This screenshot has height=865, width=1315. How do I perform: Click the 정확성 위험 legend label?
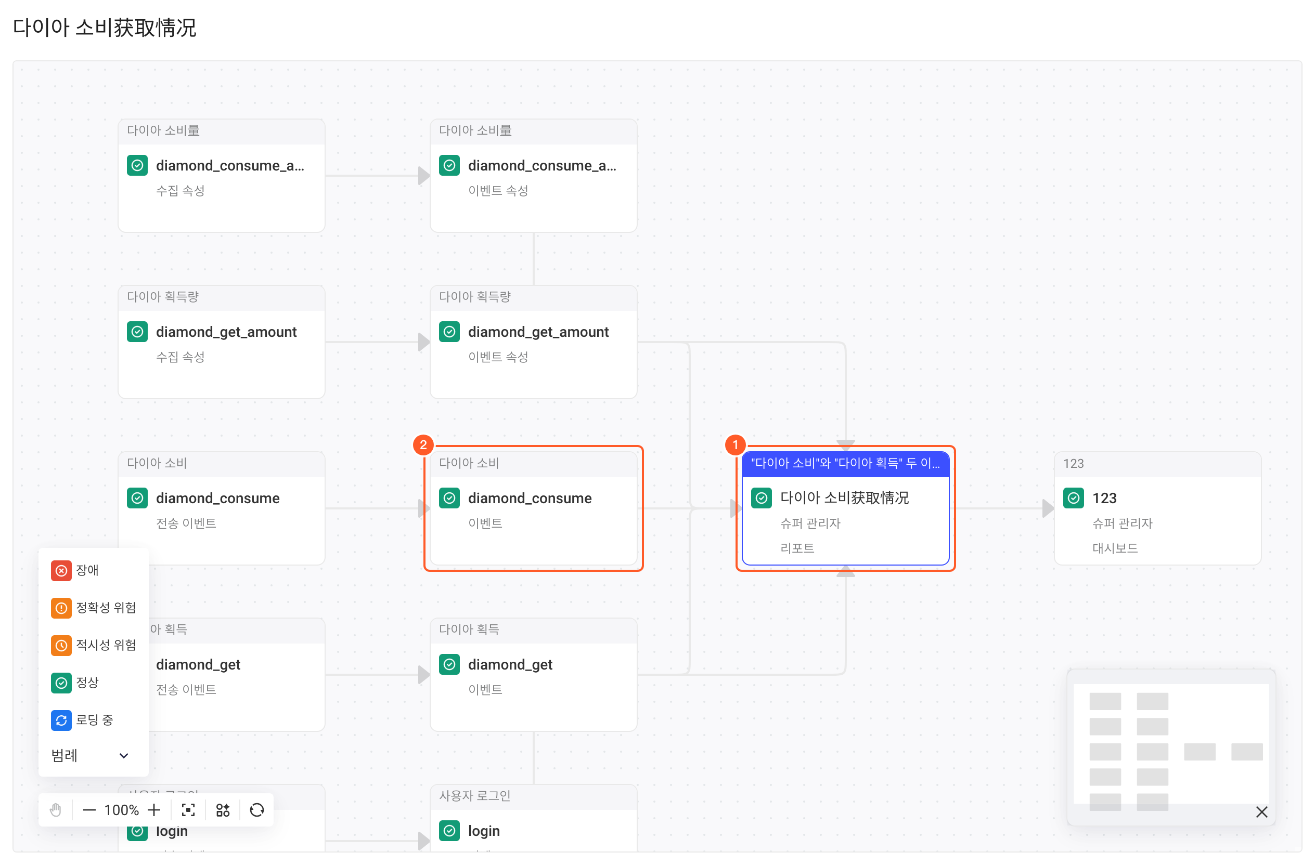106,608
